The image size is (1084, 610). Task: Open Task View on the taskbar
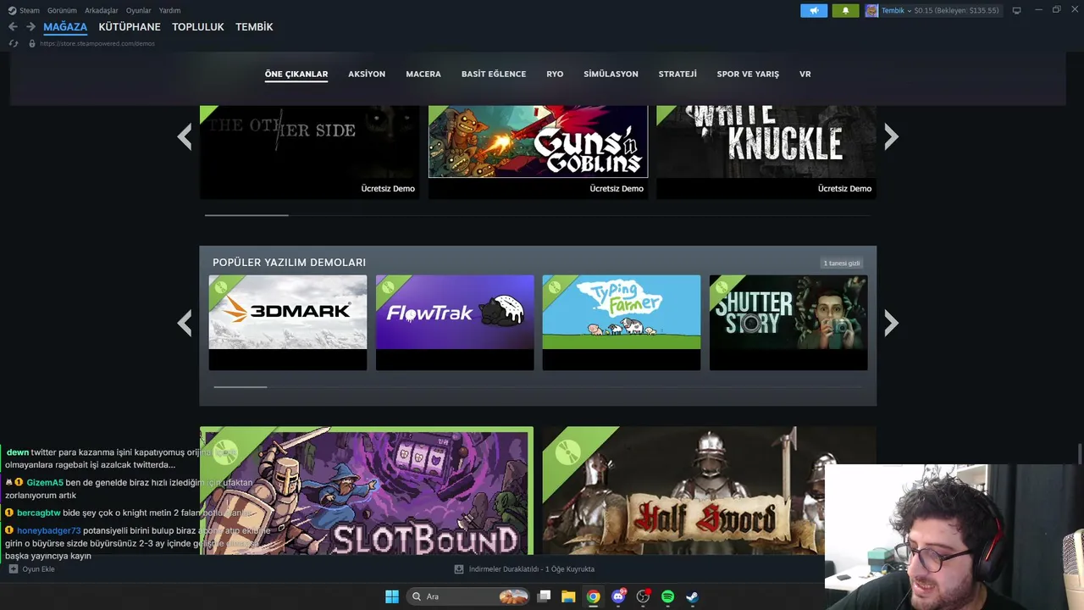[545, 596]
